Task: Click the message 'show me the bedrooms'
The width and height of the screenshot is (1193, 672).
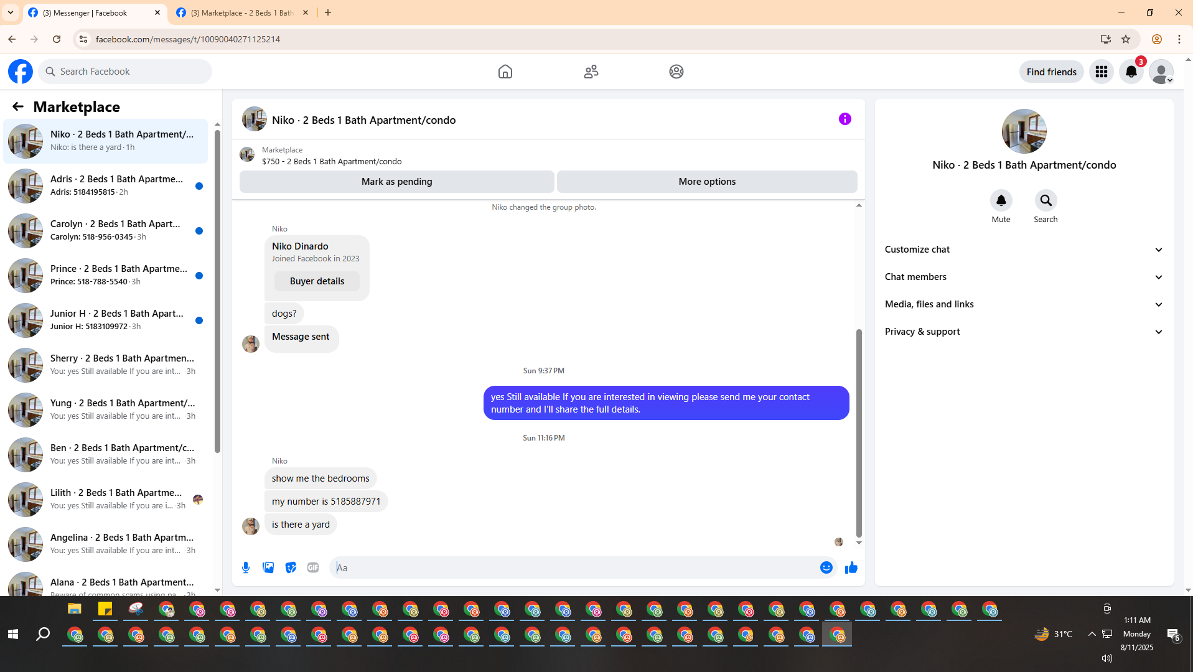Action: (320, 478)
